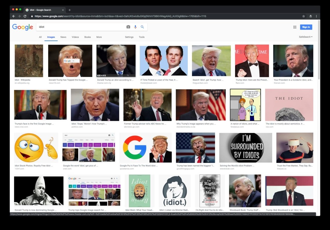Select the Videos tab

pos(75,37)
